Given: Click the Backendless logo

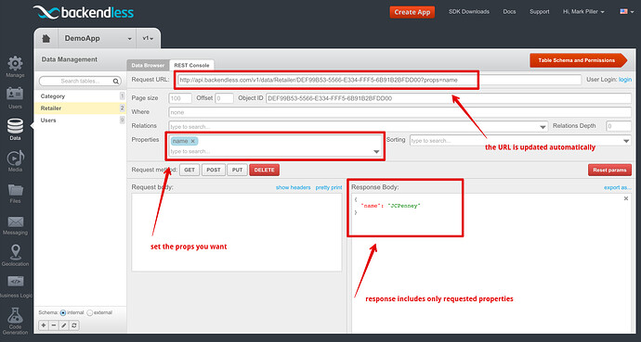Looking at the screenshot, I should (x=83, y=12).
